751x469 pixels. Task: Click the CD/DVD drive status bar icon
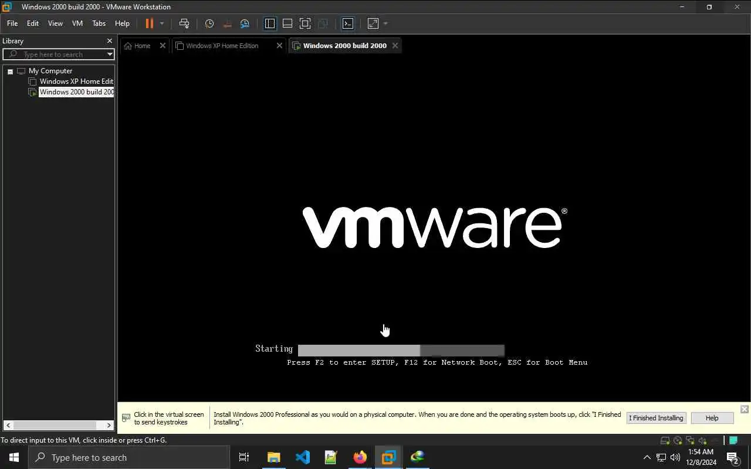tap(678, 440)
